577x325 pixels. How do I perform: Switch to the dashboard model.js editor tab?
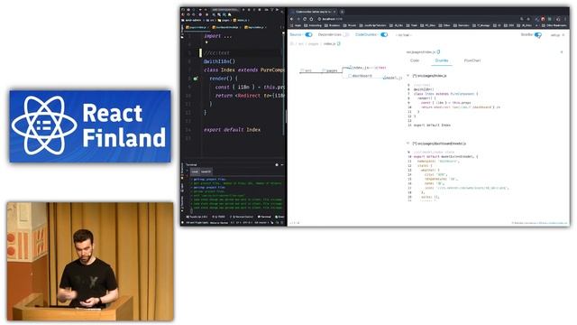(226, 27)
